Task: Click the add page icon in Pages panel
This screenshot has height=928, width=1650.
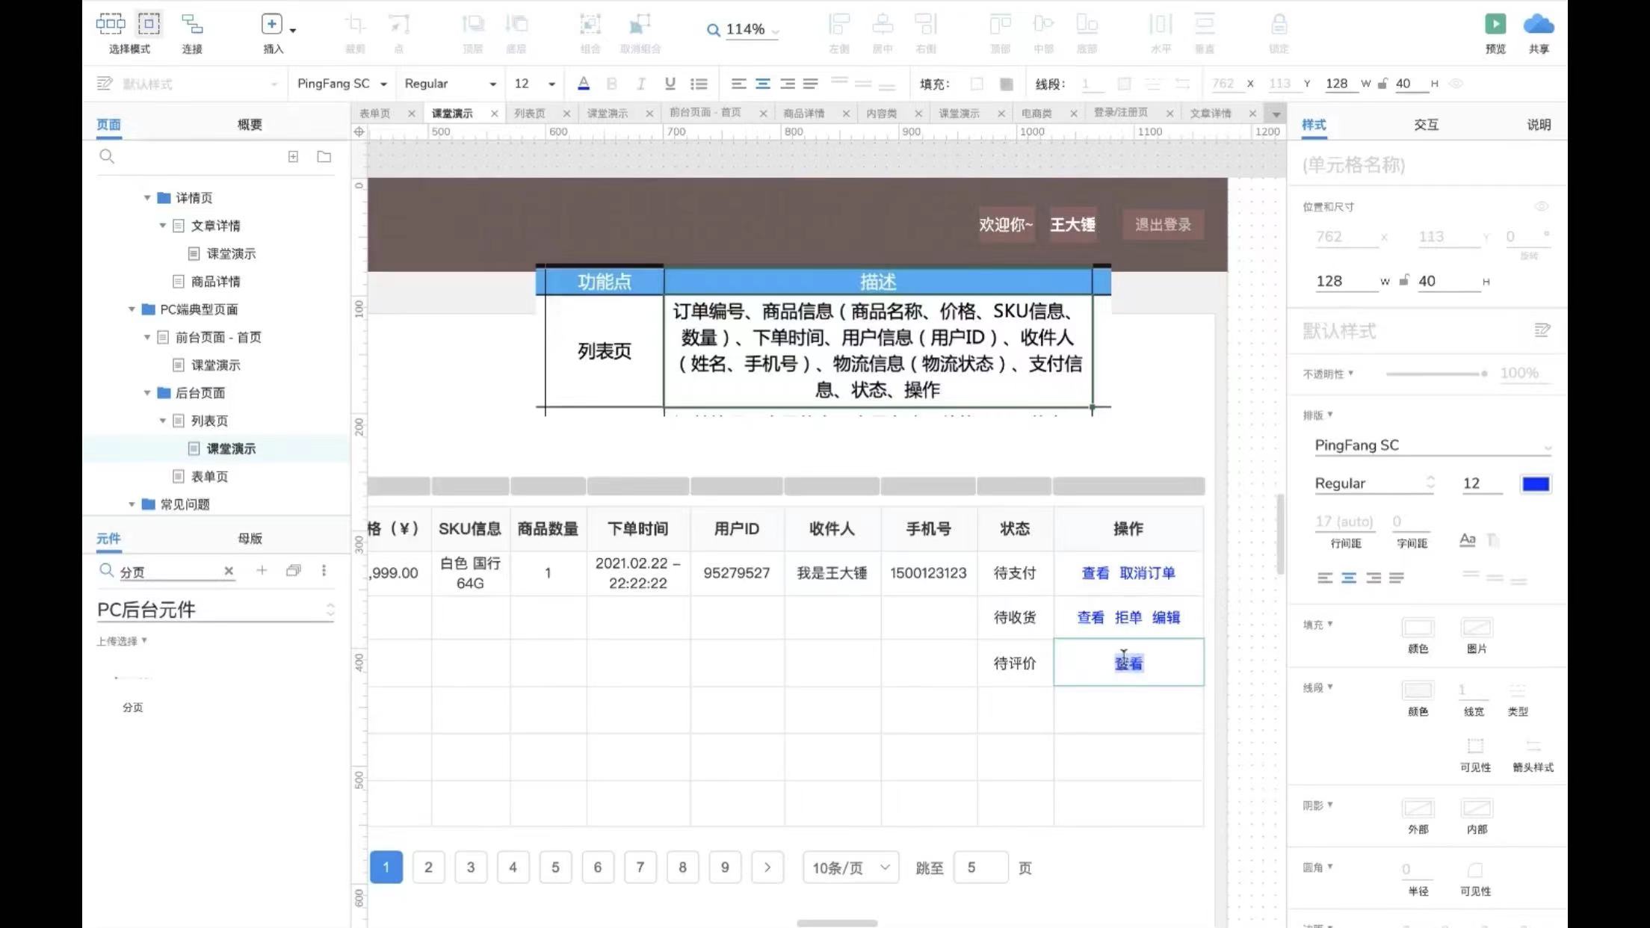Action: click(293, 157)
